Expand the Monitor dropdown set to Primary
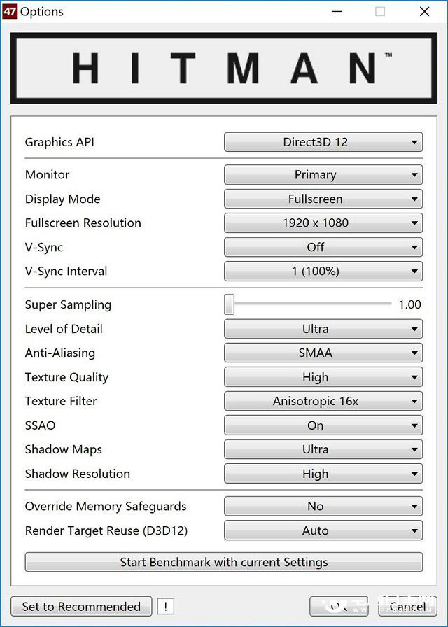The height and width of the screenshot is (627, 448). point(323,174)
